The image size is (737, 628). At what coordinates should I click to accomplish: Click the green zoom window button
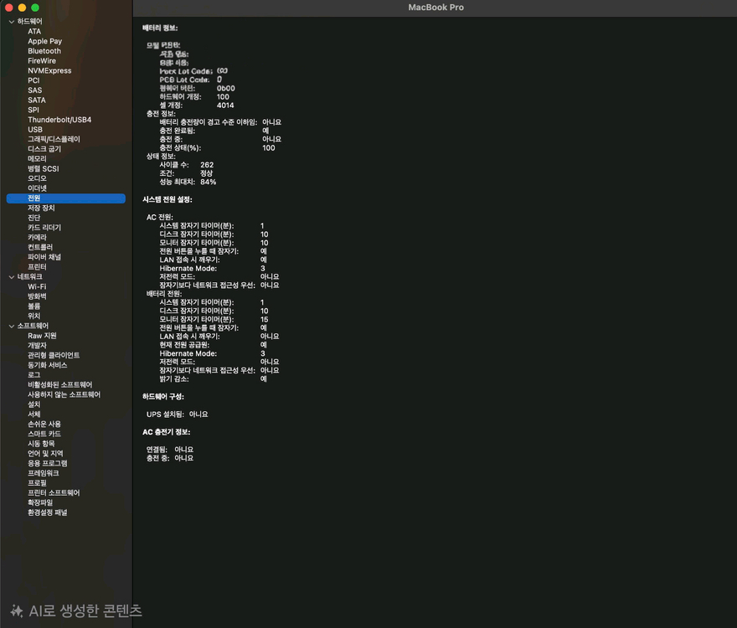(35, 8)
